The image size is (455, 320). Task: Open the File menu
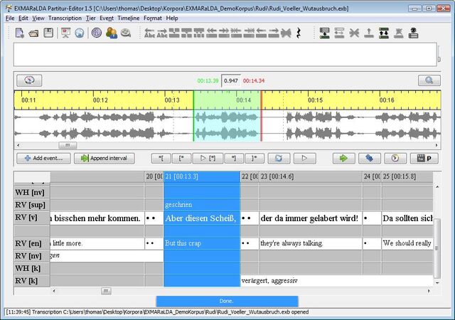(x=10, y=18)
